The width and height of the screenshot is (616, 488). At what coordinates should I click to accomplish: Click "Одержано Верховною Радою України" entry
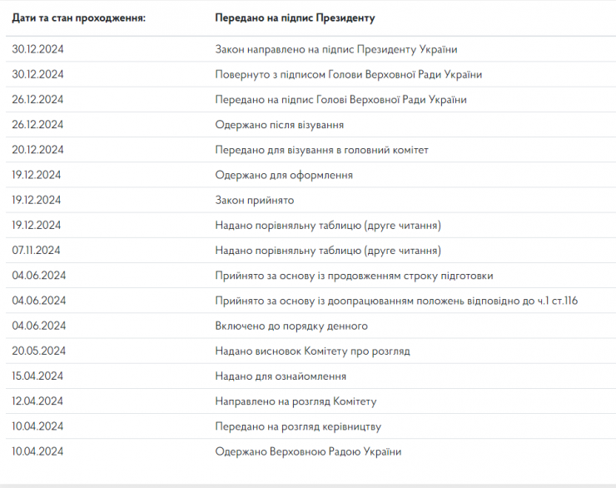coord(308,451)
